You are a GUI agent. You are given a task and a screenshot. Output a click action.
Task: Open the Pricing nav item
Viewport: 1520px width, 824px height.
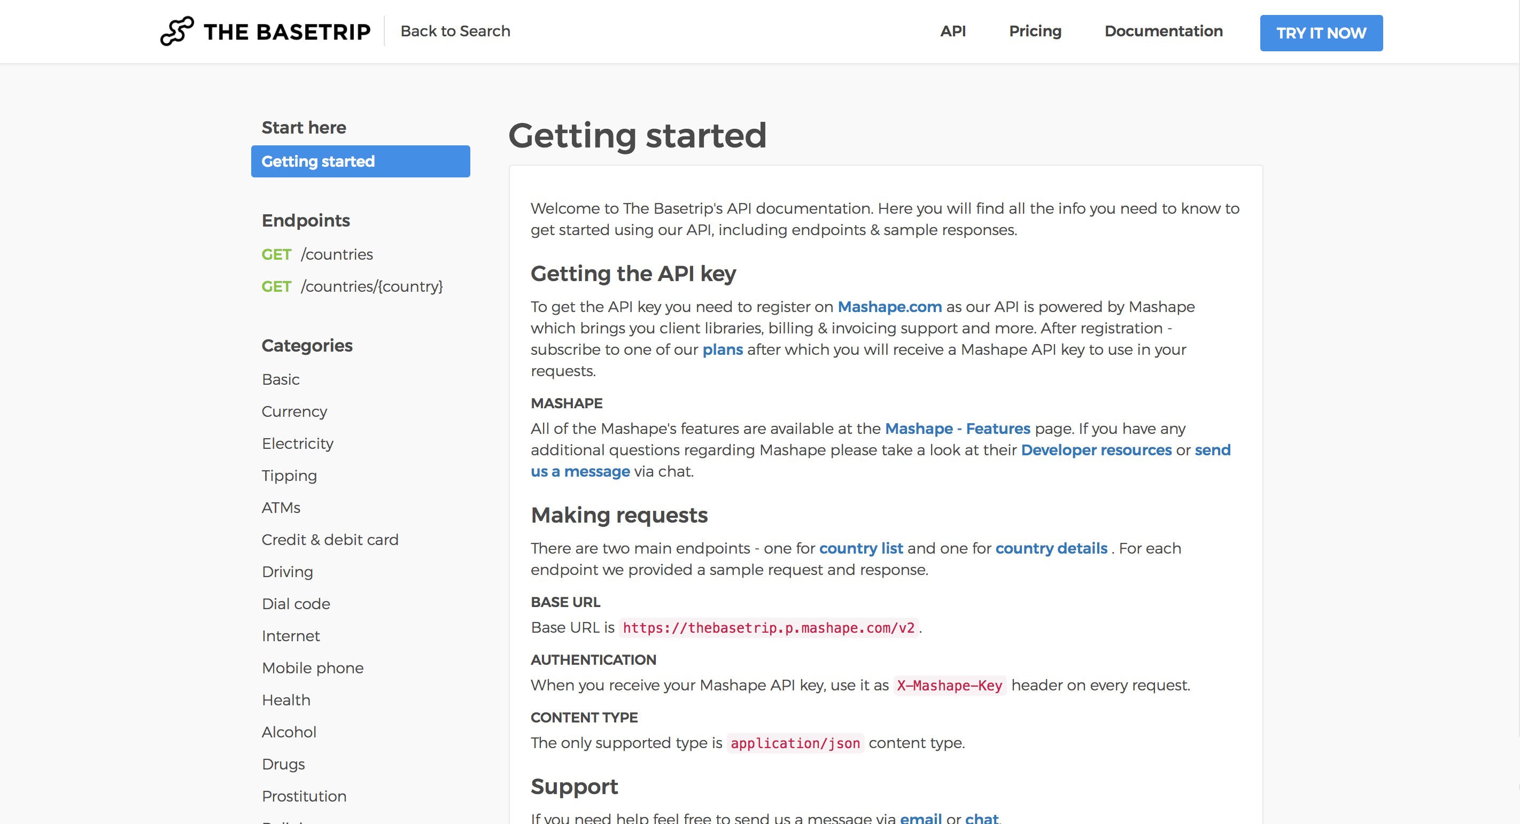(x=1034, y=32)
